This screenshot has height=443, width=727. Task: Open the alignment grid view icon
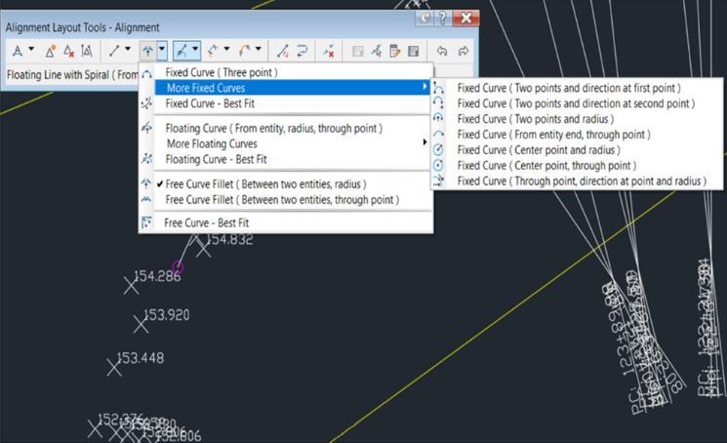[413, 51]
